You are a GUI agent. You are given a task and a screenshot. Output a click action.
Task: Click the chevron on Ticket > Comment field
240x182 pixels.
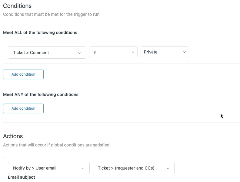(80, 53)
